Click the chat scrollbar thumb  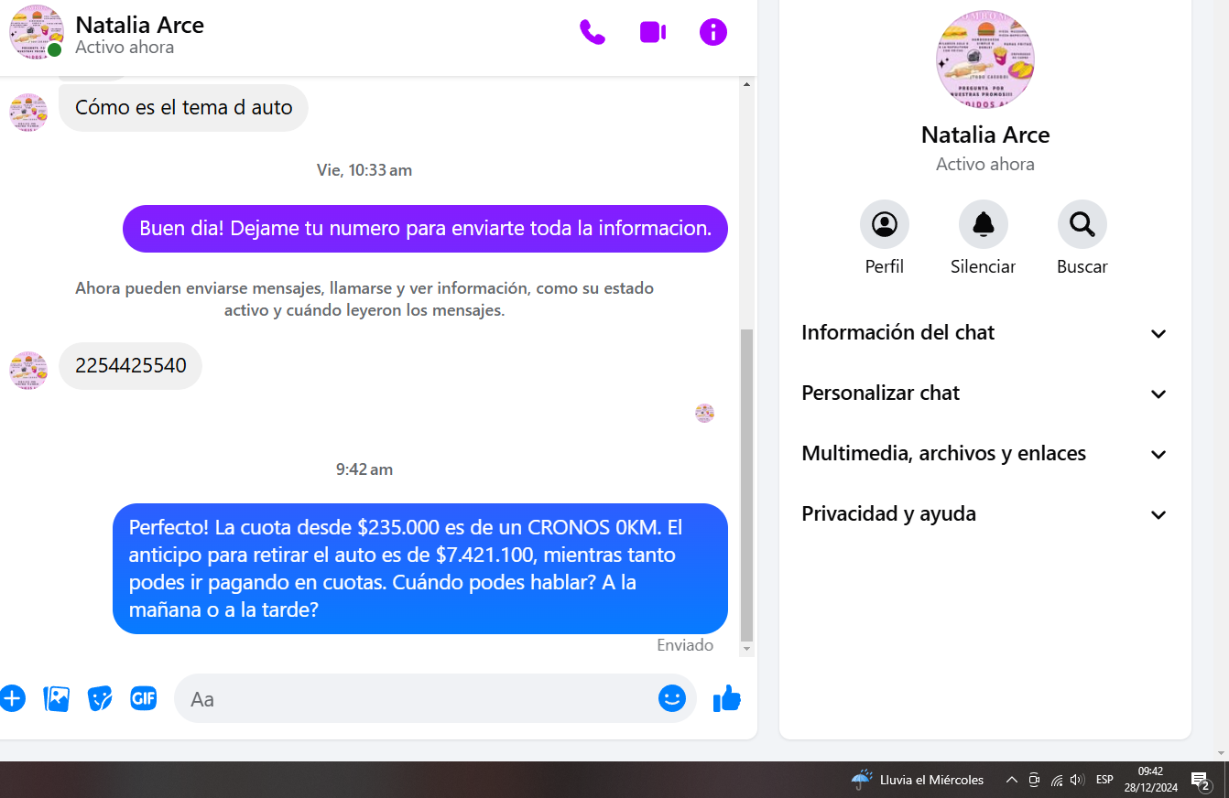click(746, 485)
